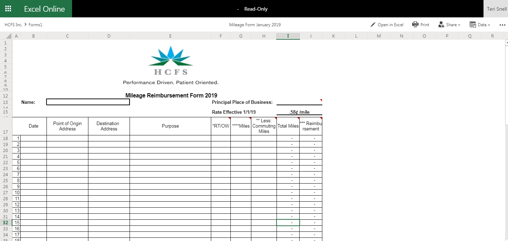Click the select-all corner triangle
The image size is (508, 241).
(x=9, y=36)
